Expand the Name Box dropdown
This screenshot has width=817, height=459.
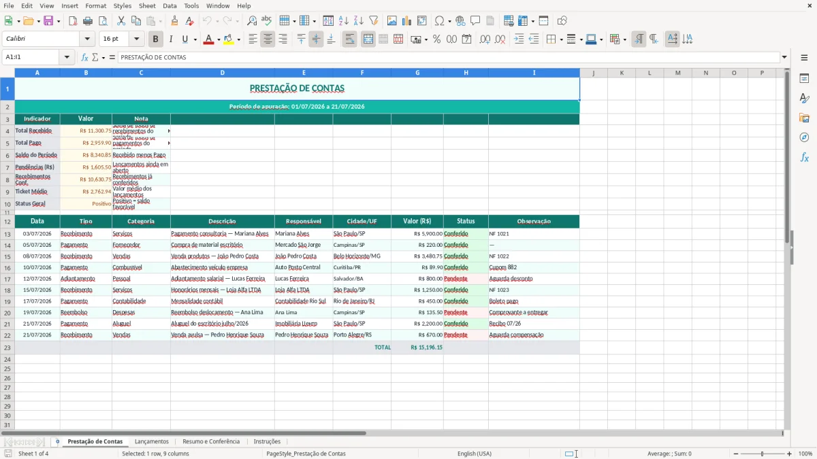point(67,57)
